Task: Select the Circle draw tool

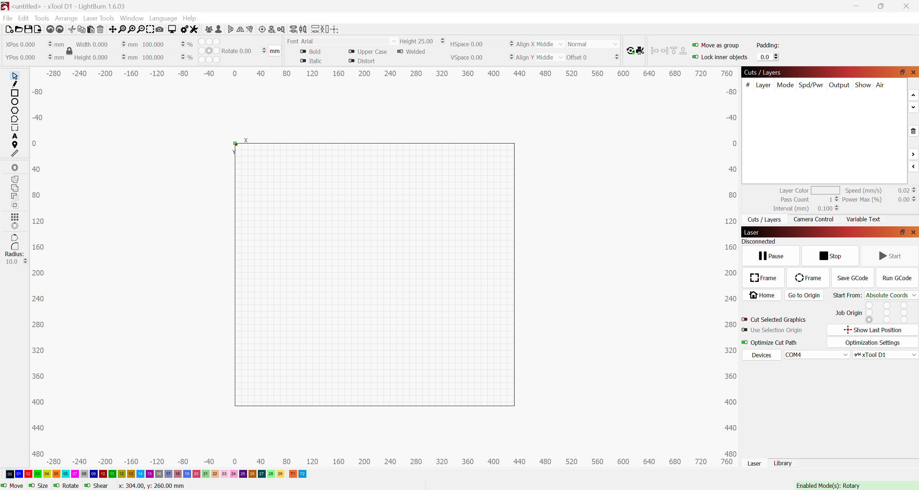Action: pyautogui.click(x=15, y=102)
